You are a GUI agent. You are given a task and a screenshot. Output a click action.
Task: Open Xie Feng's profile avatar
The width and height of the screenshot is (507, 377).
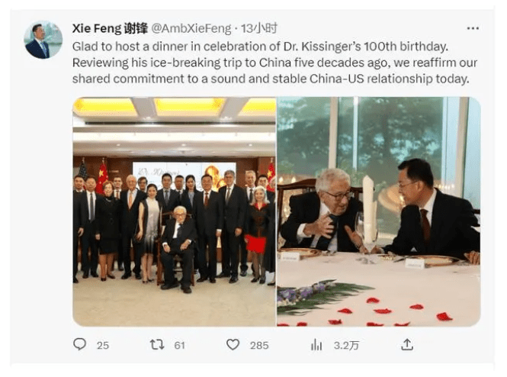pyautogui.click(x=43, y=40)
